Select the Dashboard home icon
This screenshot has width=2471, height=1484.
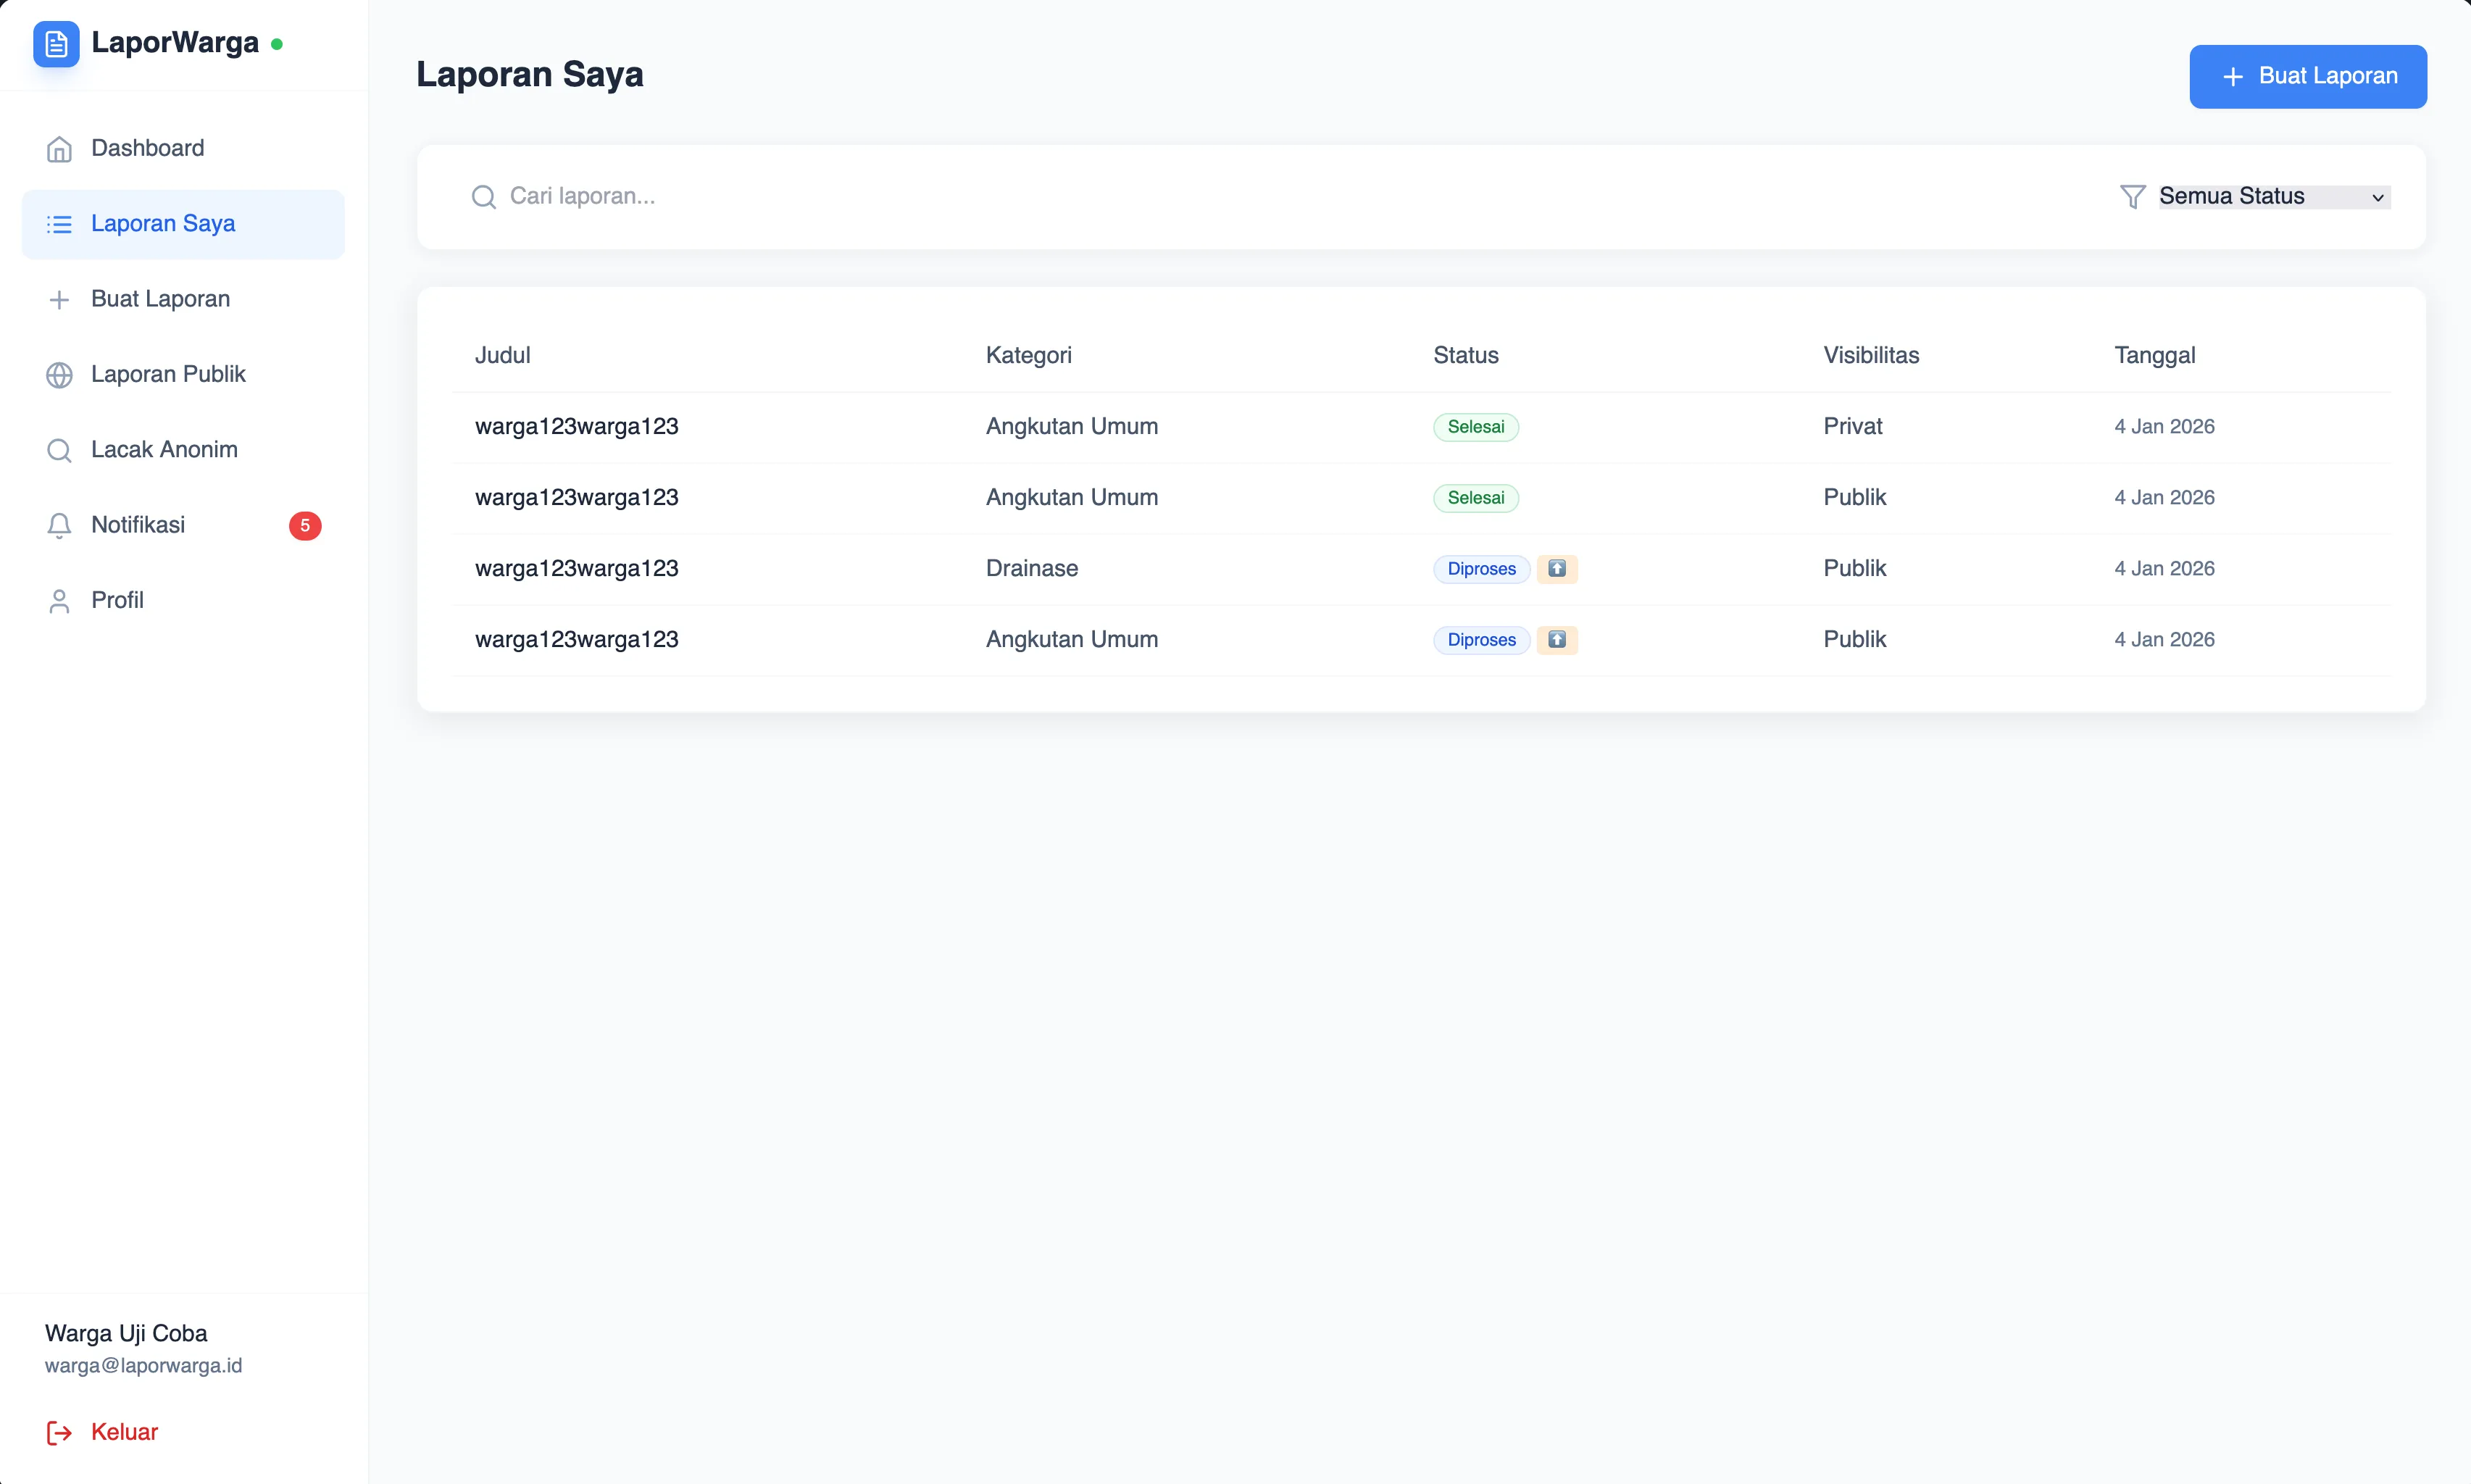tap(59, 148)
